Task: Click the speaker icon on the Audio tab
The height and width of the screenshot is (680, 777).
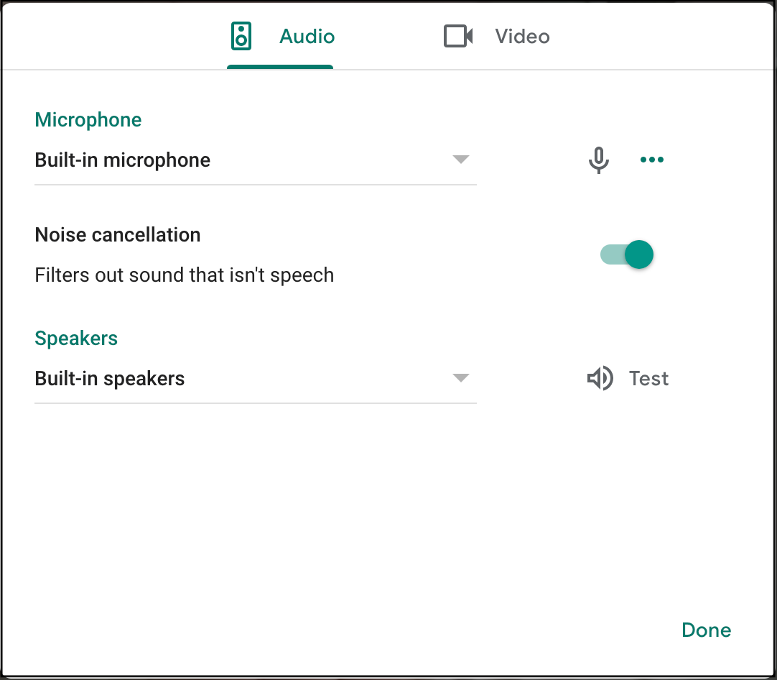Action: click(241, 35)
